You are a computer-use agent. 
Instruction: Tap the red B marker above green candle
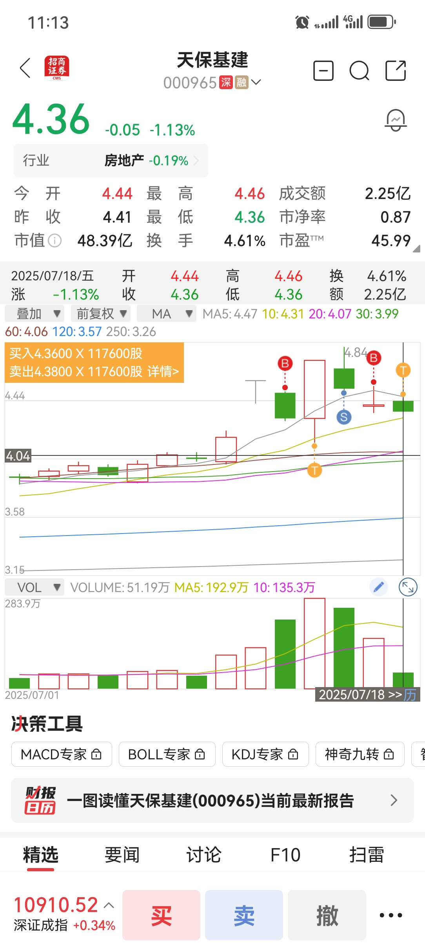click(x=285, y=363)
